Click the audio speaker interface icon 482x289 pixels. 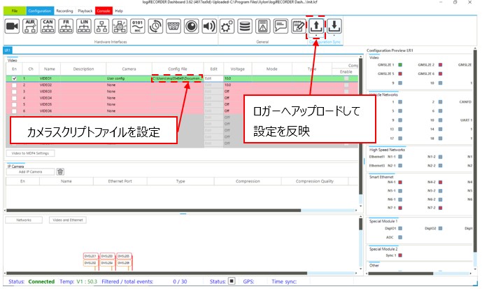[x=208, y=27]
